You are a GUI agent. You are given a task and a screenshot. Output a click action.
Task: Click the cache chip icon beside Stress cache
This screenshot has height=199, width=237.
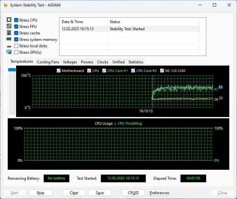(x=9, y=32)
